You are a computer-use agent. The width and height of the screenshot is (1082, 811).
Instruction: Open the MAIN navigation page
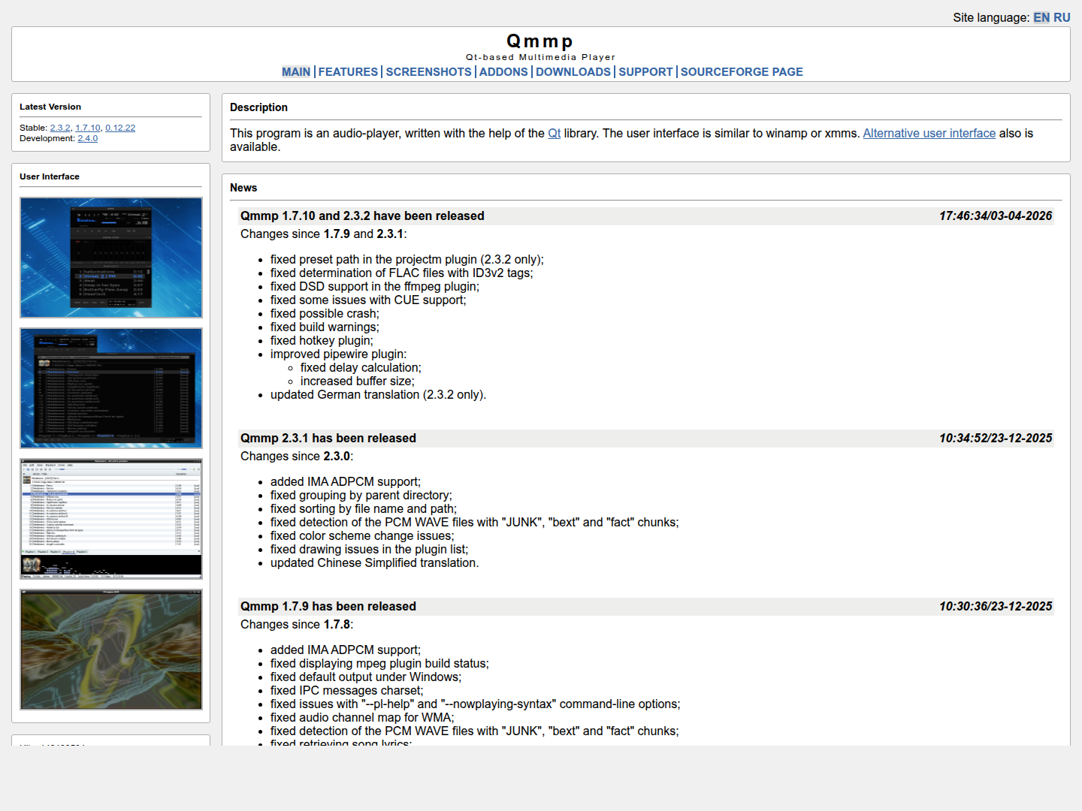point(296,72)
